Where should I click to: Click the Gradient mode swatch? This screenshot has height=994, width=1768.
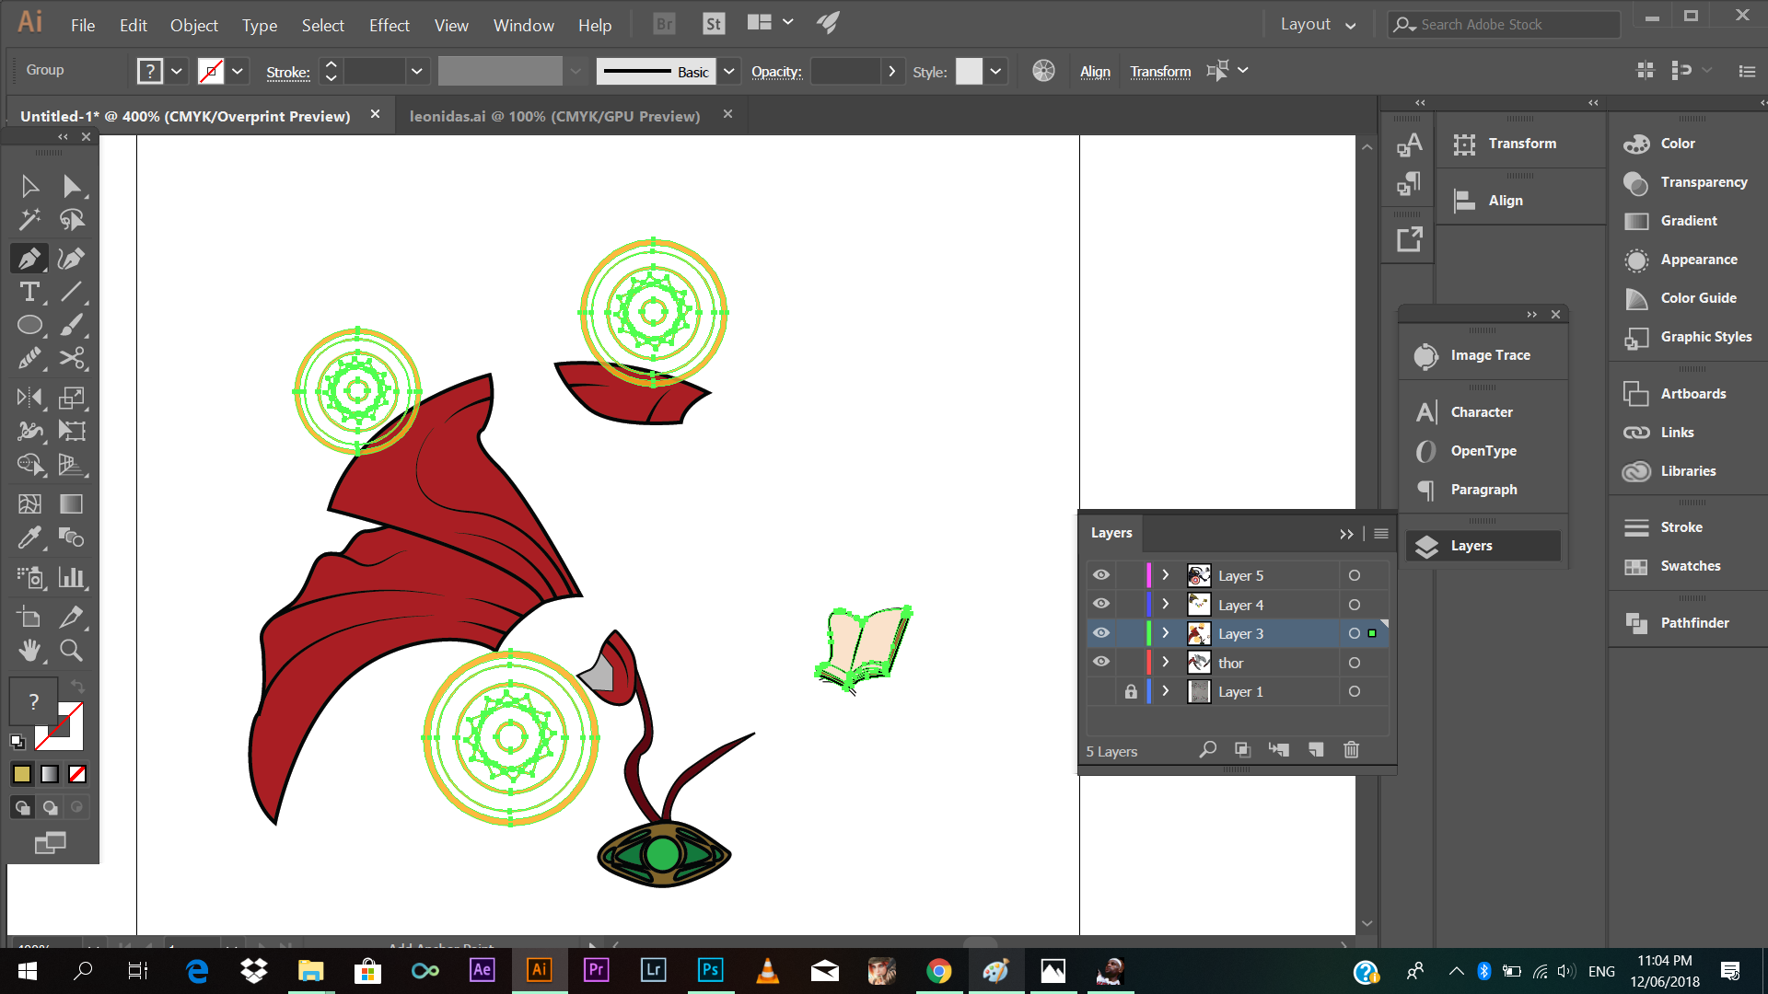(x=50, y=775)
